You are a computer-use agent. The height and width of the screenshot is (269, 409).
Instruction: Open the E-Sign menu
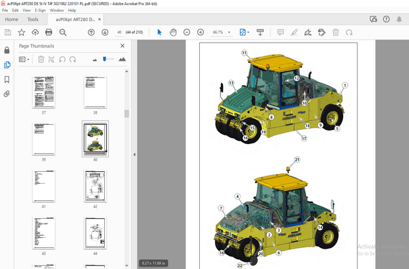coord(40,11)
